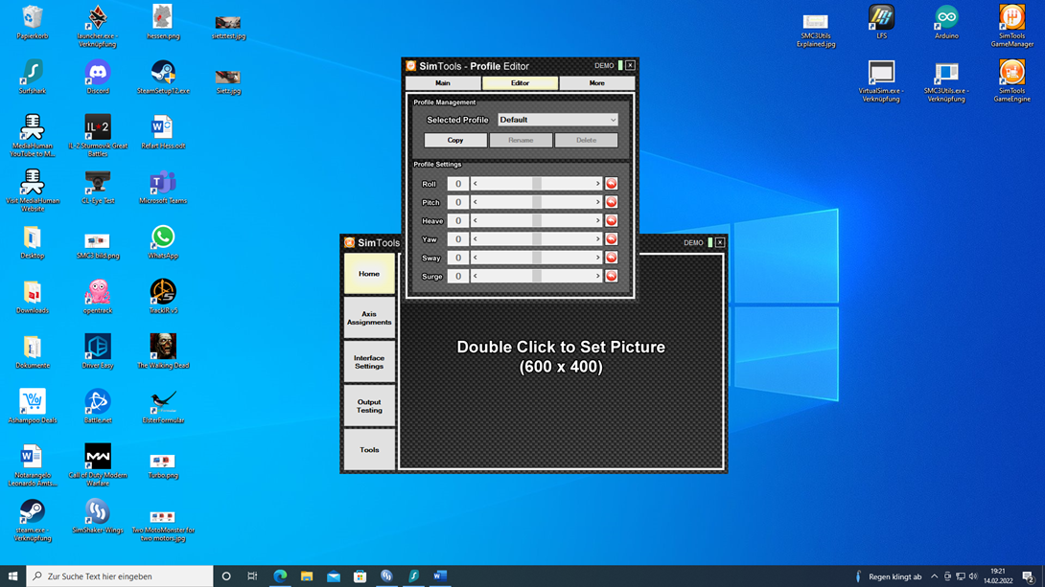Select the Driver Easy desktop icon
Viewport: 1045px width, 587px height.
click(x=97, y=351)
